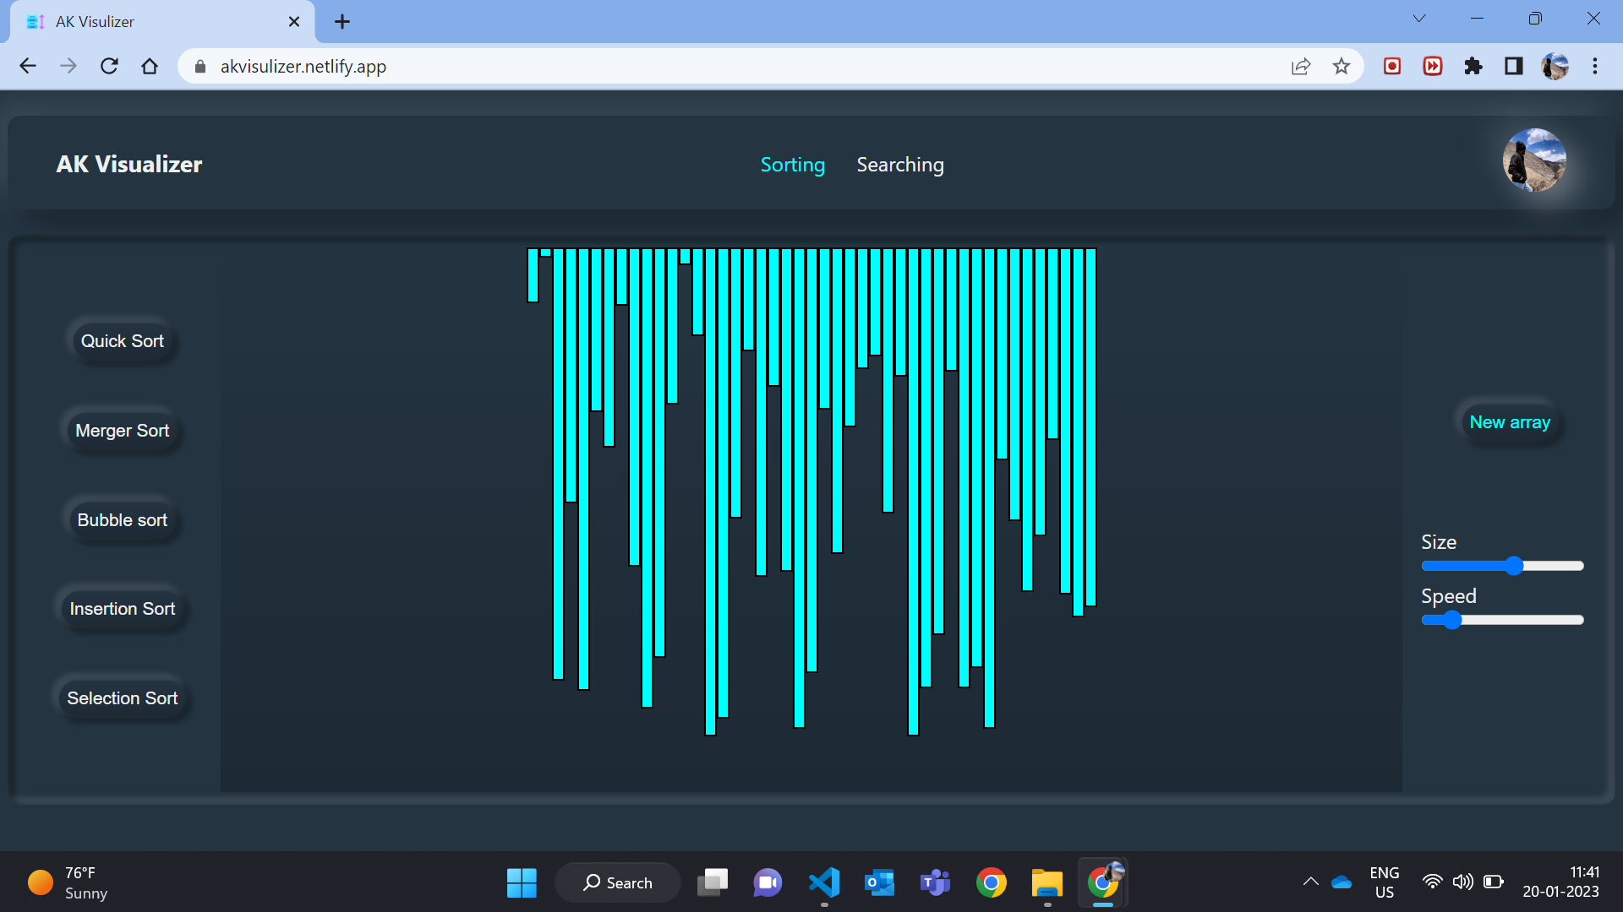Launch VS Code from the taskbar

[x=824, y=882]
